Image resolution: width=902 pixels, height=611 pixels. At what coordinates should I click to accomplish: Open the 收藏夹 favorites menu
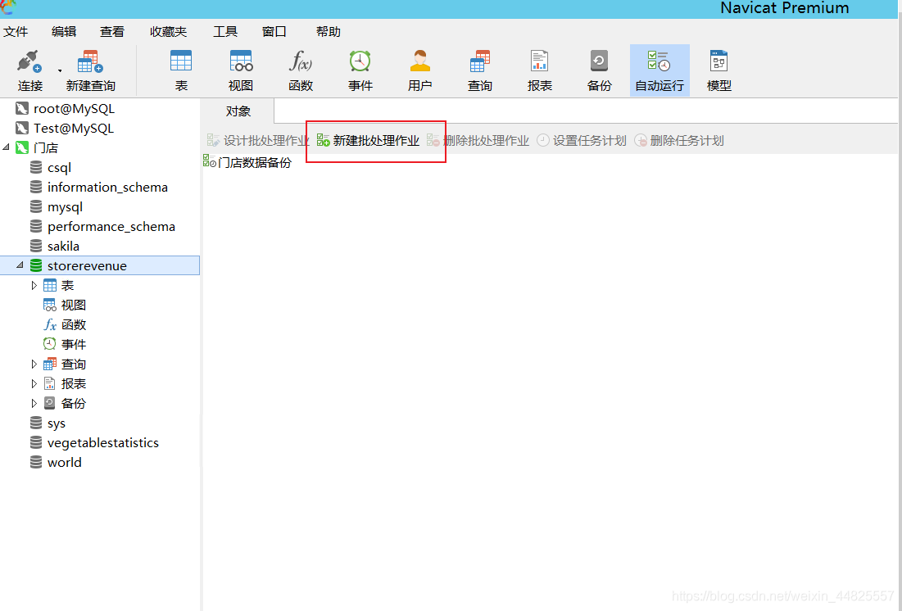[169, 32]
